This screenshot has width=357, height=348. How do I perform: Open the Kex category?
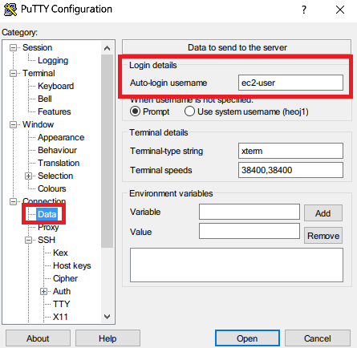point(60,253)
